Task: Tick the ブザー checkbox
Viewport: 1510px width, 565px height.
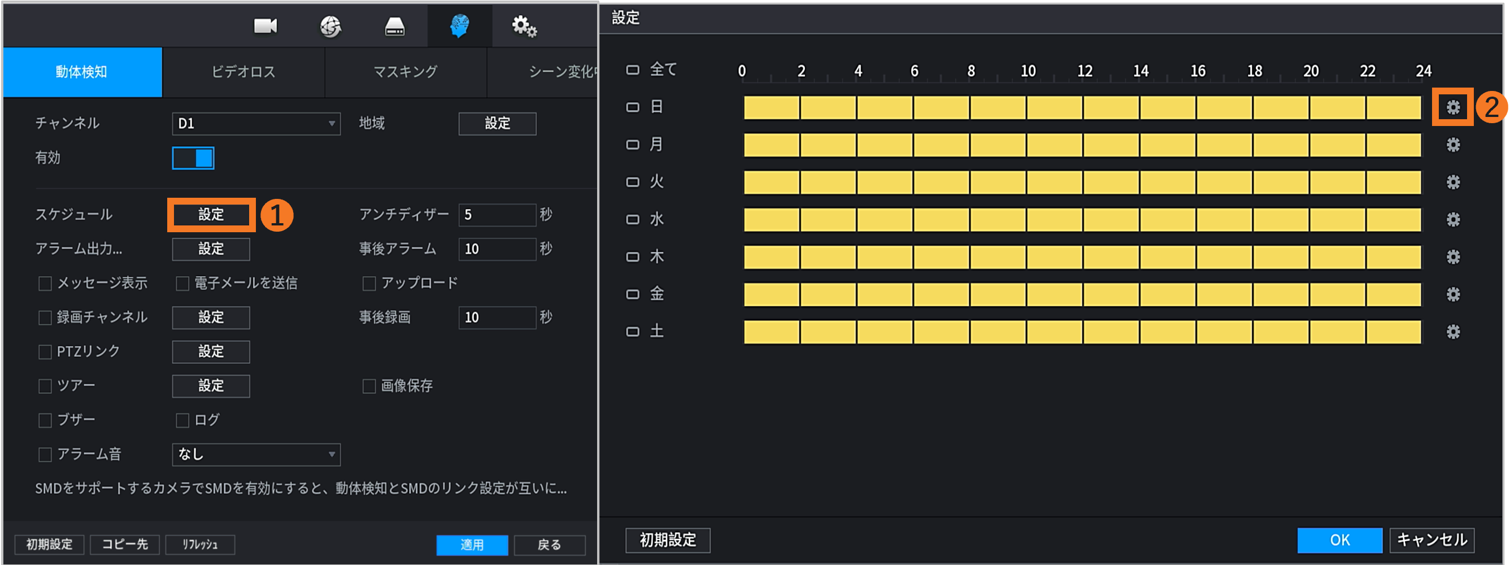Action: pos(45,420)
